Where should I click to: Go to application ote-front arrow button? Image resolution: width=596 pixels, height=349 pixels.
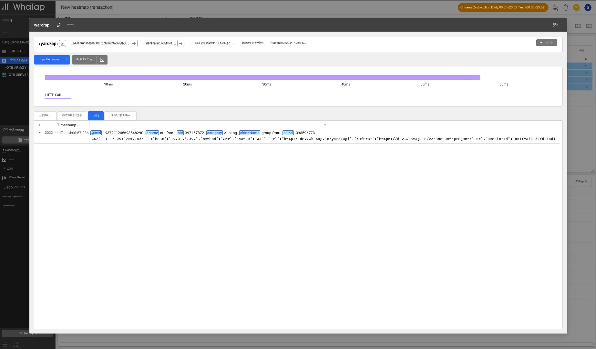181,43
